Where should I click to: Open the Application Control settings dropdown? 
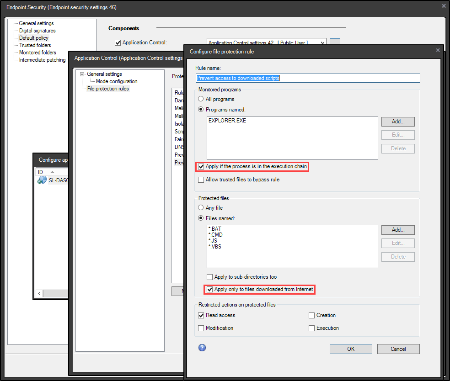[x=323, y=42]
